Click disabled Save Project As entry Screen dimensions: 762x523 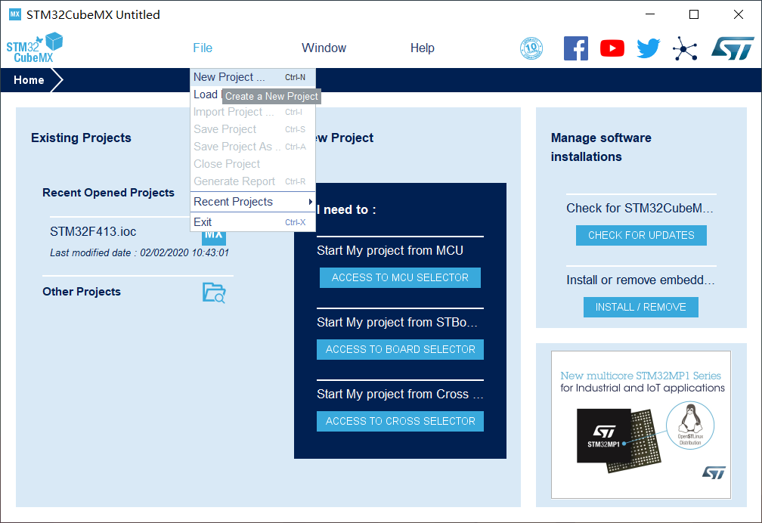[x=252, y=147]
